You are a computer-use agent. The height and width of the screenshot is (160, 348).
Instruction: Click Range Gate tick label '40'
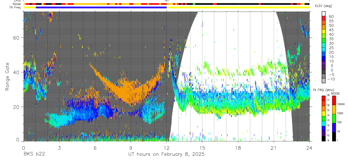17,72
